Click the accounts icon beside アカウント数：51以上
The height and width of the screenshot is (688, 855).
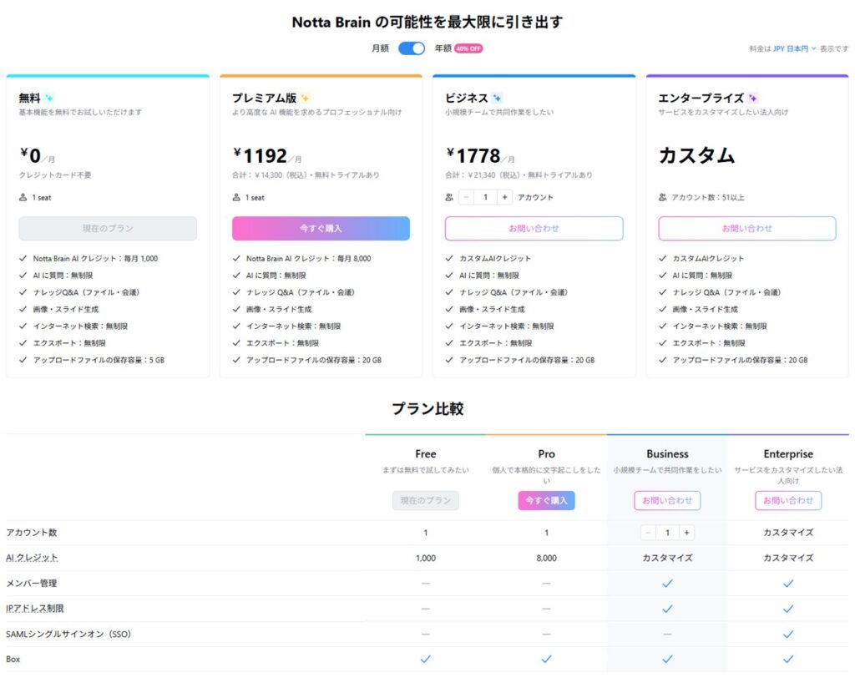tap(663, 198)
